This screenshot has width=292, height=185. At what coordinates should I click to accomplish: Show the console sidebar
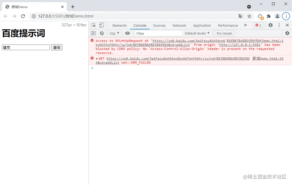(93, 33)
